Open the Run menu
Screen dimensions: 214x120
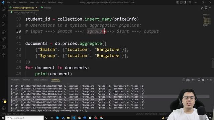[43, 2]
